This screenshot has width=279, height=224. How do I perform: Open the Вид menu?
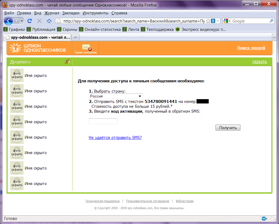[x=37, y=13]
